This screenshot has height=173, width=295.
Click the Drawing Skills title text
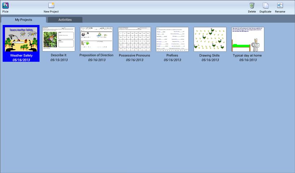209,56
